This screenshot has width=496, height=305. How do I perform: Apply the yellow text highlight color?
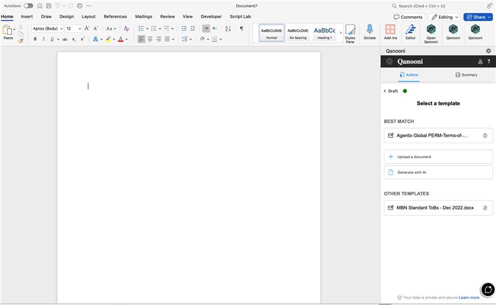pyautogui.click(x=108, y=39)
